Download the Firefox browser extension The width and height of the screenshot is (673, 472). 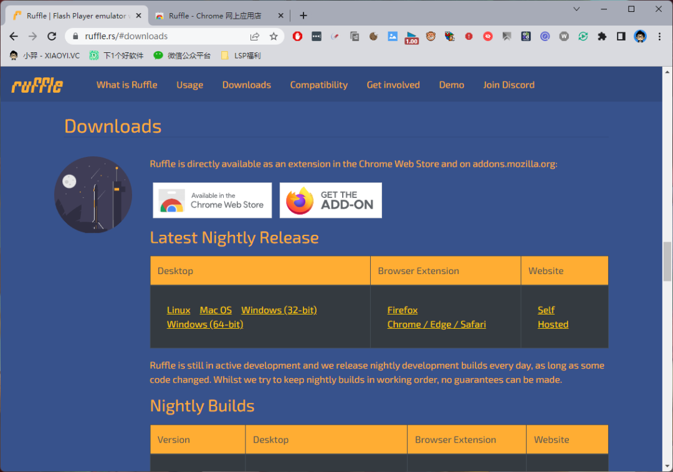[403, 310]
